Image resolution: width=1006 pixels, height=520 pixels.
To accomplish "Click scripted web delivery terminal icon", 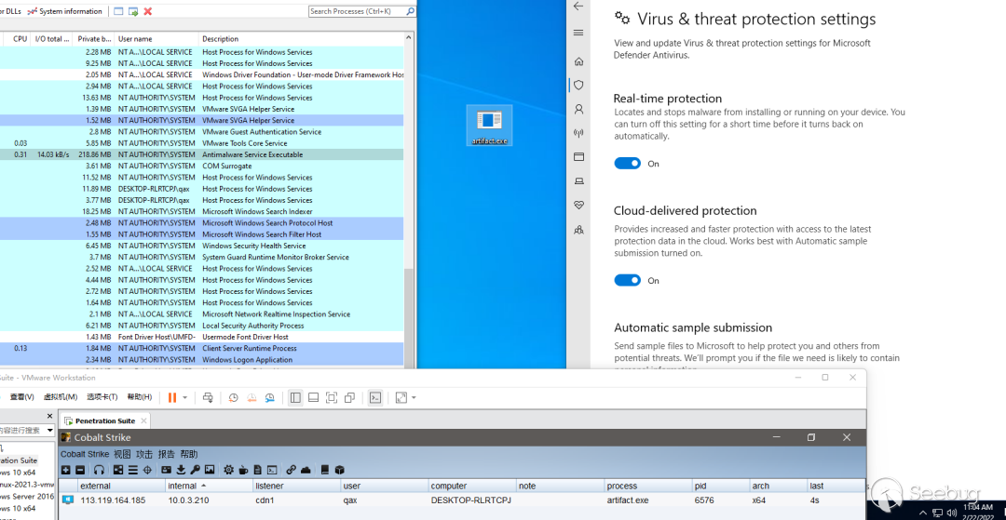I will pos(272,470).
